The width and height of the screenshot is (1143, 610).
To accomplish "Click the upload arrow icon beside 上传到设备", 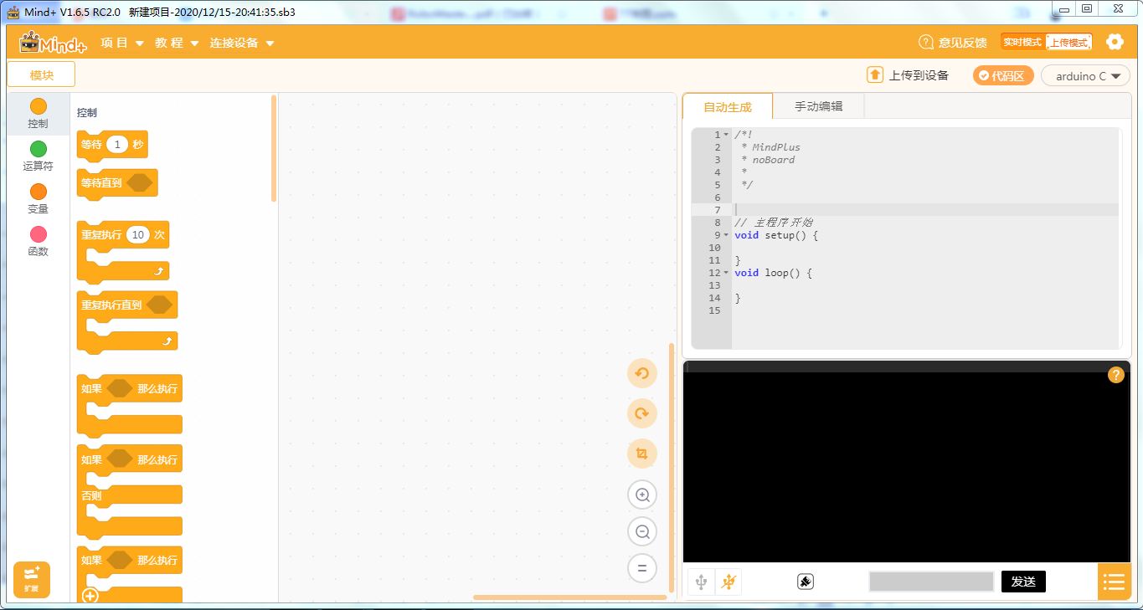I will [x=875, y=75].
